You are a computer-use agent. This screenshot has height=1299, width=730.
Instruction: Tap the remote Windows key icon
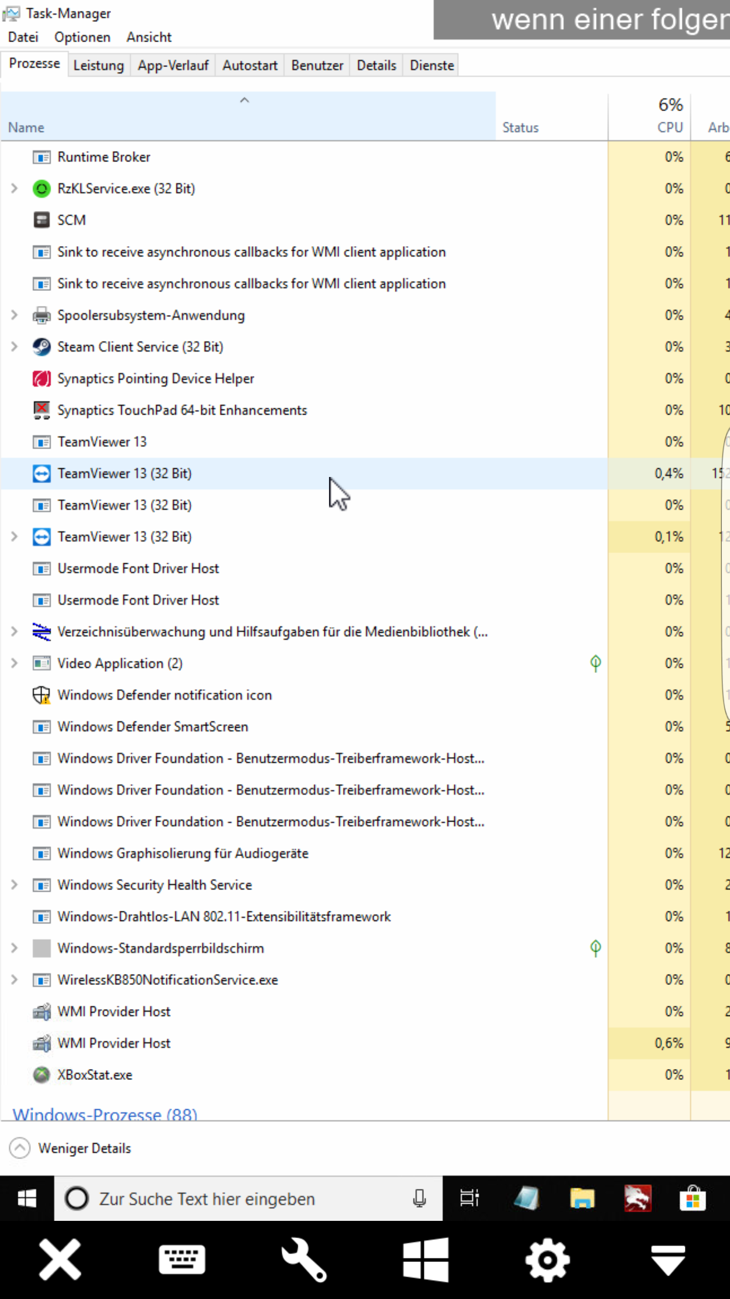point(426,1259)
